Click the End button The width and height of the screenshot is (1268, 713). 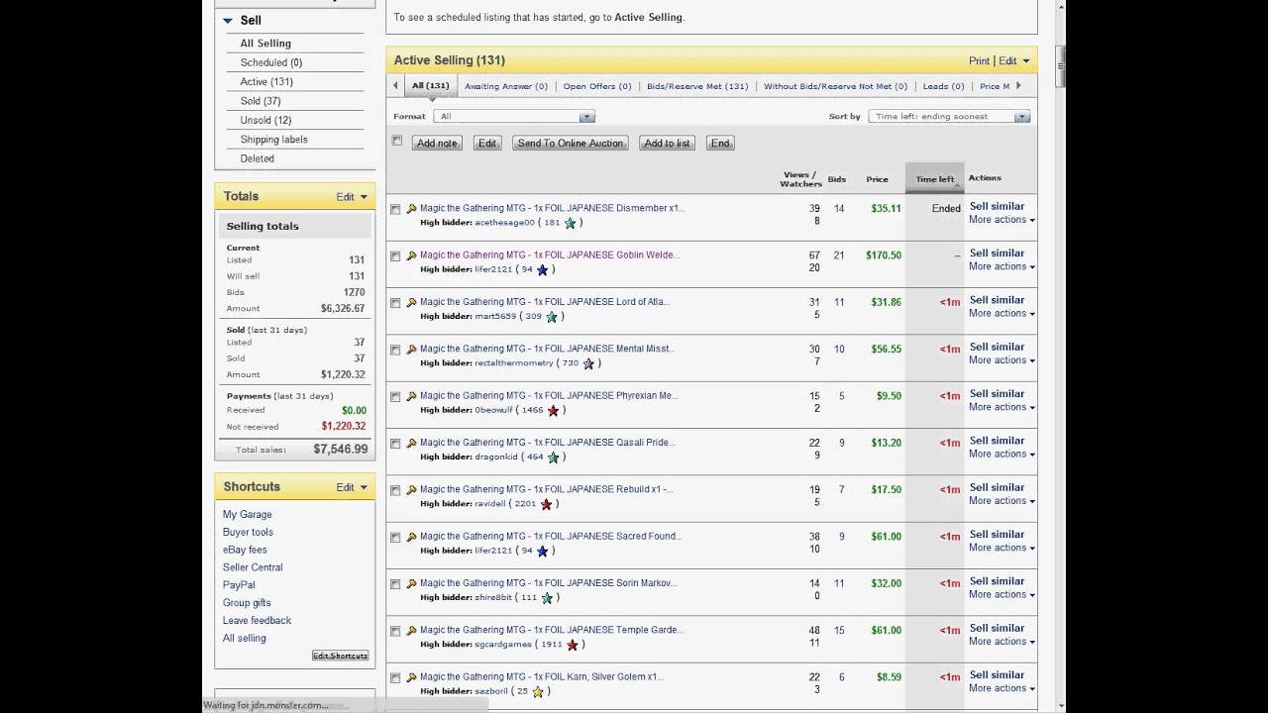720,144
